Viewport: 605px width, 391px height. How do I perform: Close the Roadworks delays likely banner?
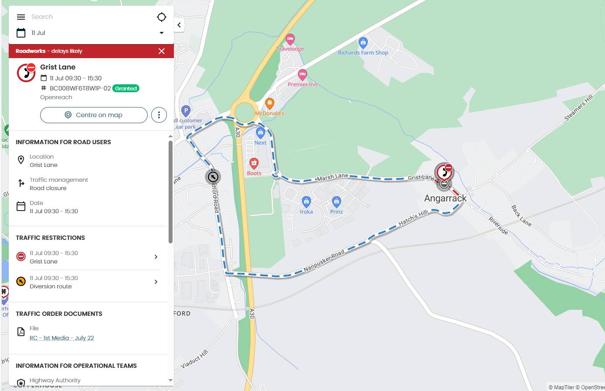point(162,51)
